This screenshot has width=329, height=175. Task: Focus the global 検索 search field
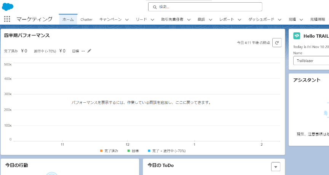(x=205, y=7)
